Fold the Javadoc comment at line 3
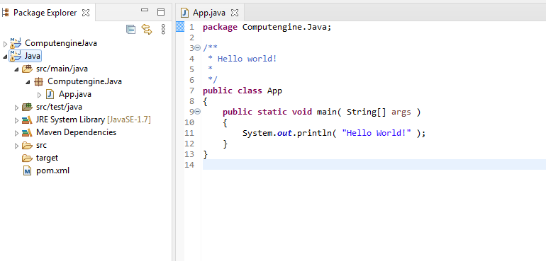 197,47
